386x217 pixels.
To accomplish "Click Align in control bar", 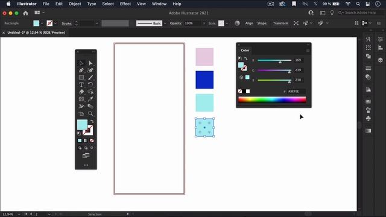I will (x=249, y=23).
